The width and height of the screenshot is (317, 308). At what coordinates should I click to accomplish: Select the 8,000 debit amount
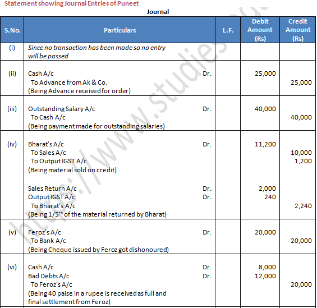tap(267, 267)
